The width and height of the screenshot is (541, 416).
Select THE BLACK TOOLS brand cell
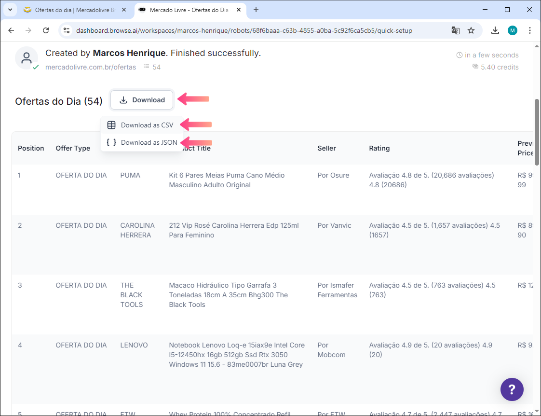click(132, 295)
